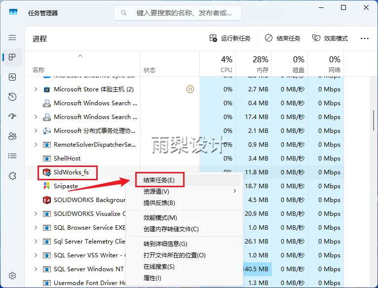This screenshot has width=378, height=288.
Task: Expand the second Microsoft Windows Search row
Action: pos(36,117)
